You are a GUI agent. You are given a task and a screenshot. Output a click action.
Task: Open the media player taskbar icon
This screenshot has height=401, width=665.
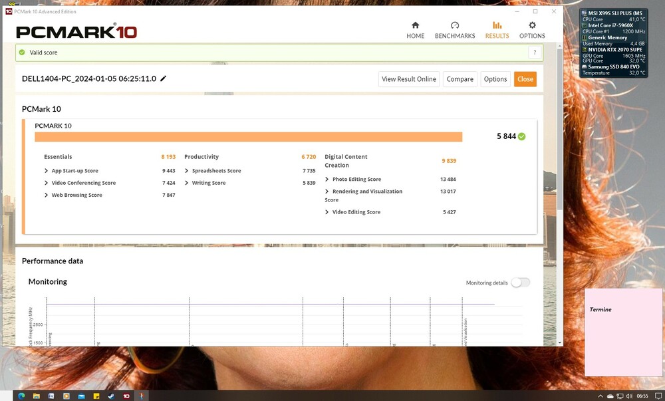point(66,396)
